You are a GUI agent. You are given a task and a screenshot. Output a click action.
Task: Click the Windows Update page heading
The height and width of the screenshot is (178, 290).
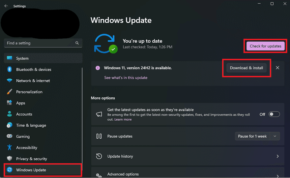pyautogui.click(x=121, y=20)
